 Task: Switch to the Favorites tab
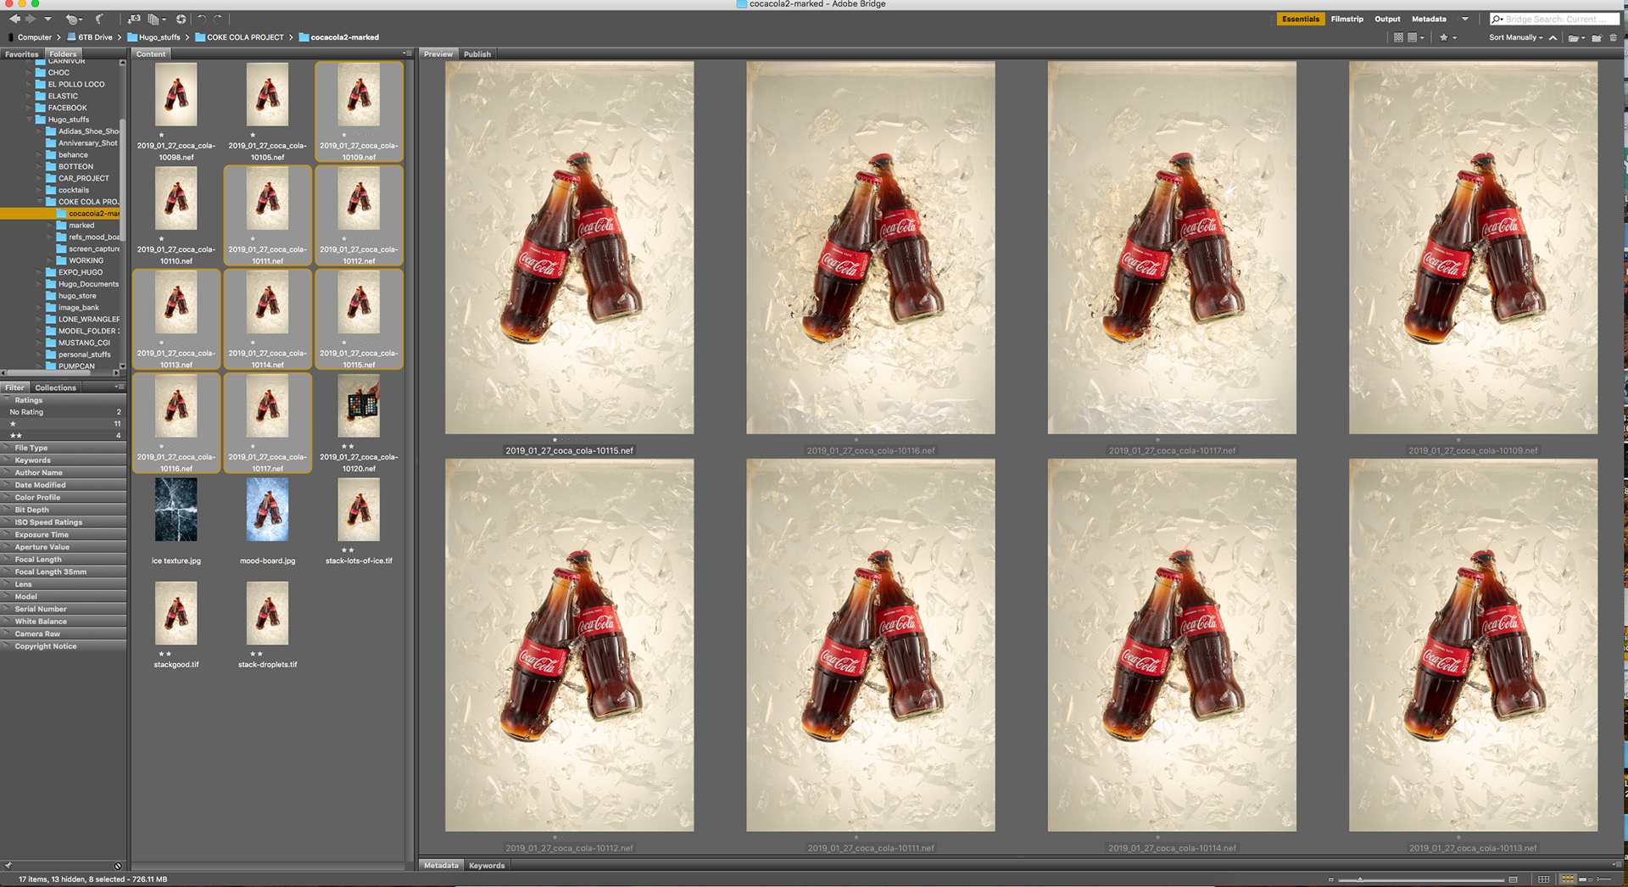pyautogui.click(x=21, y=54)
